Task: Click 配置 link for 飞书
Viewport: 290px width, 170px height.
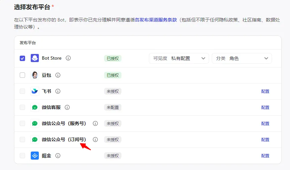Action: 265,91
